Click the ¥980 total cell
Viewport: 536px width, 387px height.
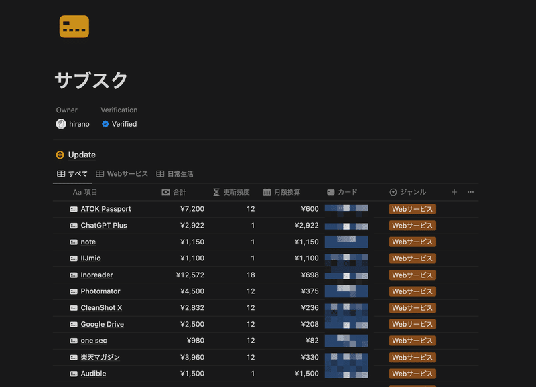pos(196,341)
